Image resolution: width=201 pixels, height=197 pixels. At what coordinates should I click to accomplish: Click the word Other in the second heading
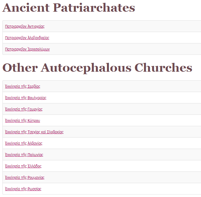click(x=19, y=68)
